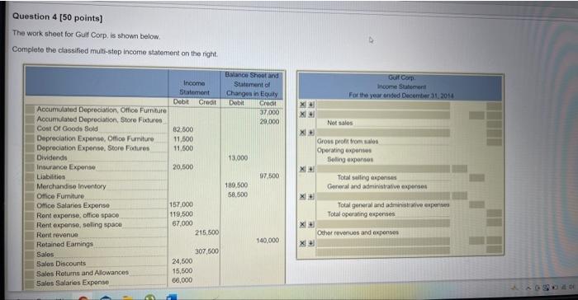Click the 189,500 Merchandise Inventory debit value
Image resolution: width=578 pixels, height=300 pixels.
coord(236,185)
